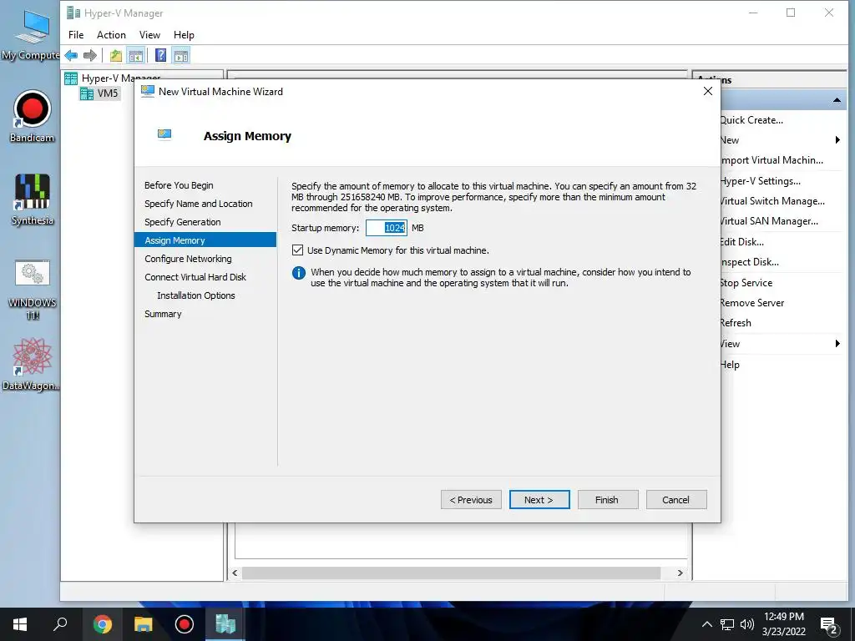Screen dimensions: 855x641
Task: Open the Help menu
Action: pyautogui.click(x=184, y=35)
